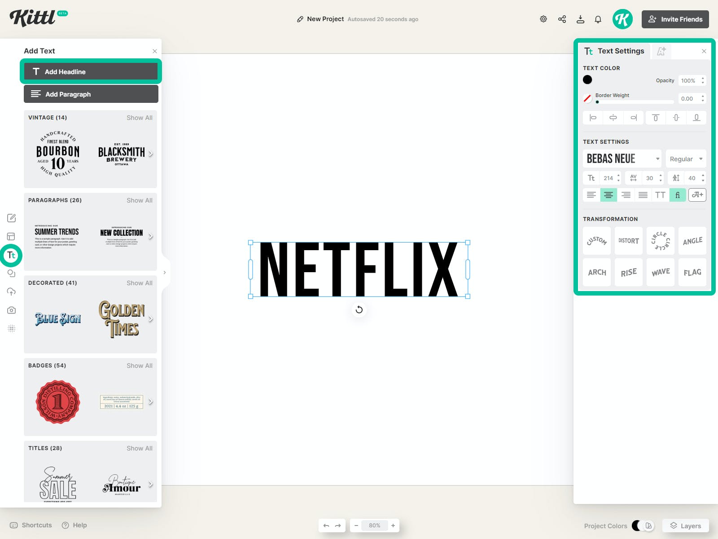Open the edit tool in left sidebar
This screenshot has width=718, height=539.
coord(11,218)
